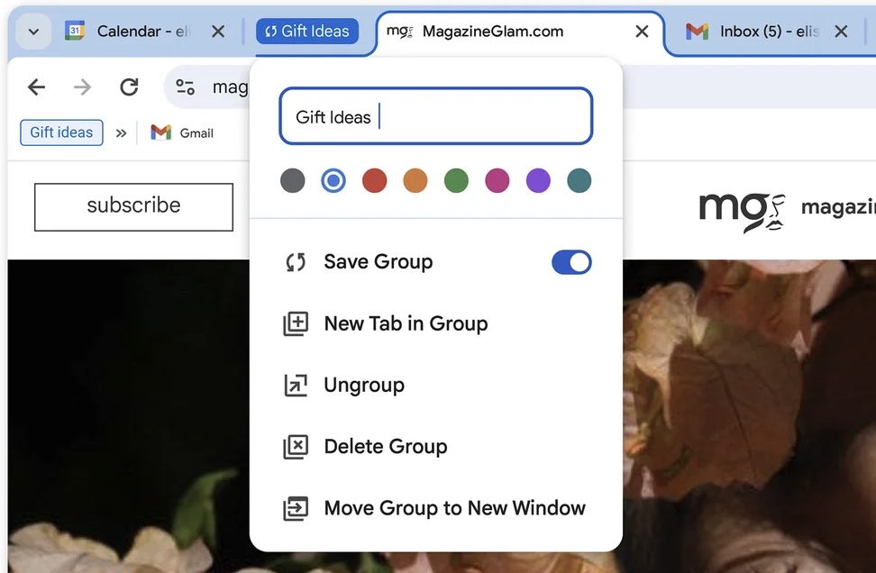
Task: Click the Ungroup icon
Action: pos(296,386)
